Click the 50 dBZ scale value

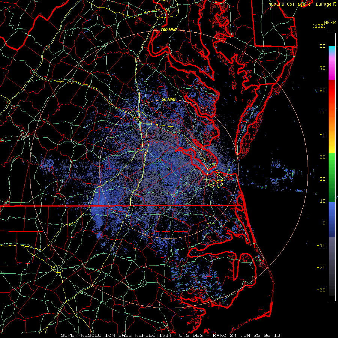click(323, 113)
